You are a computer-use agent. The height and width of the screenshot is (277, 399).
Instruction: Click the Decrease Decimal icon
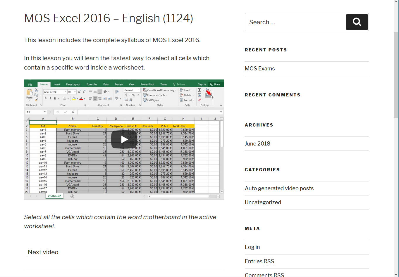click(131, 100)
